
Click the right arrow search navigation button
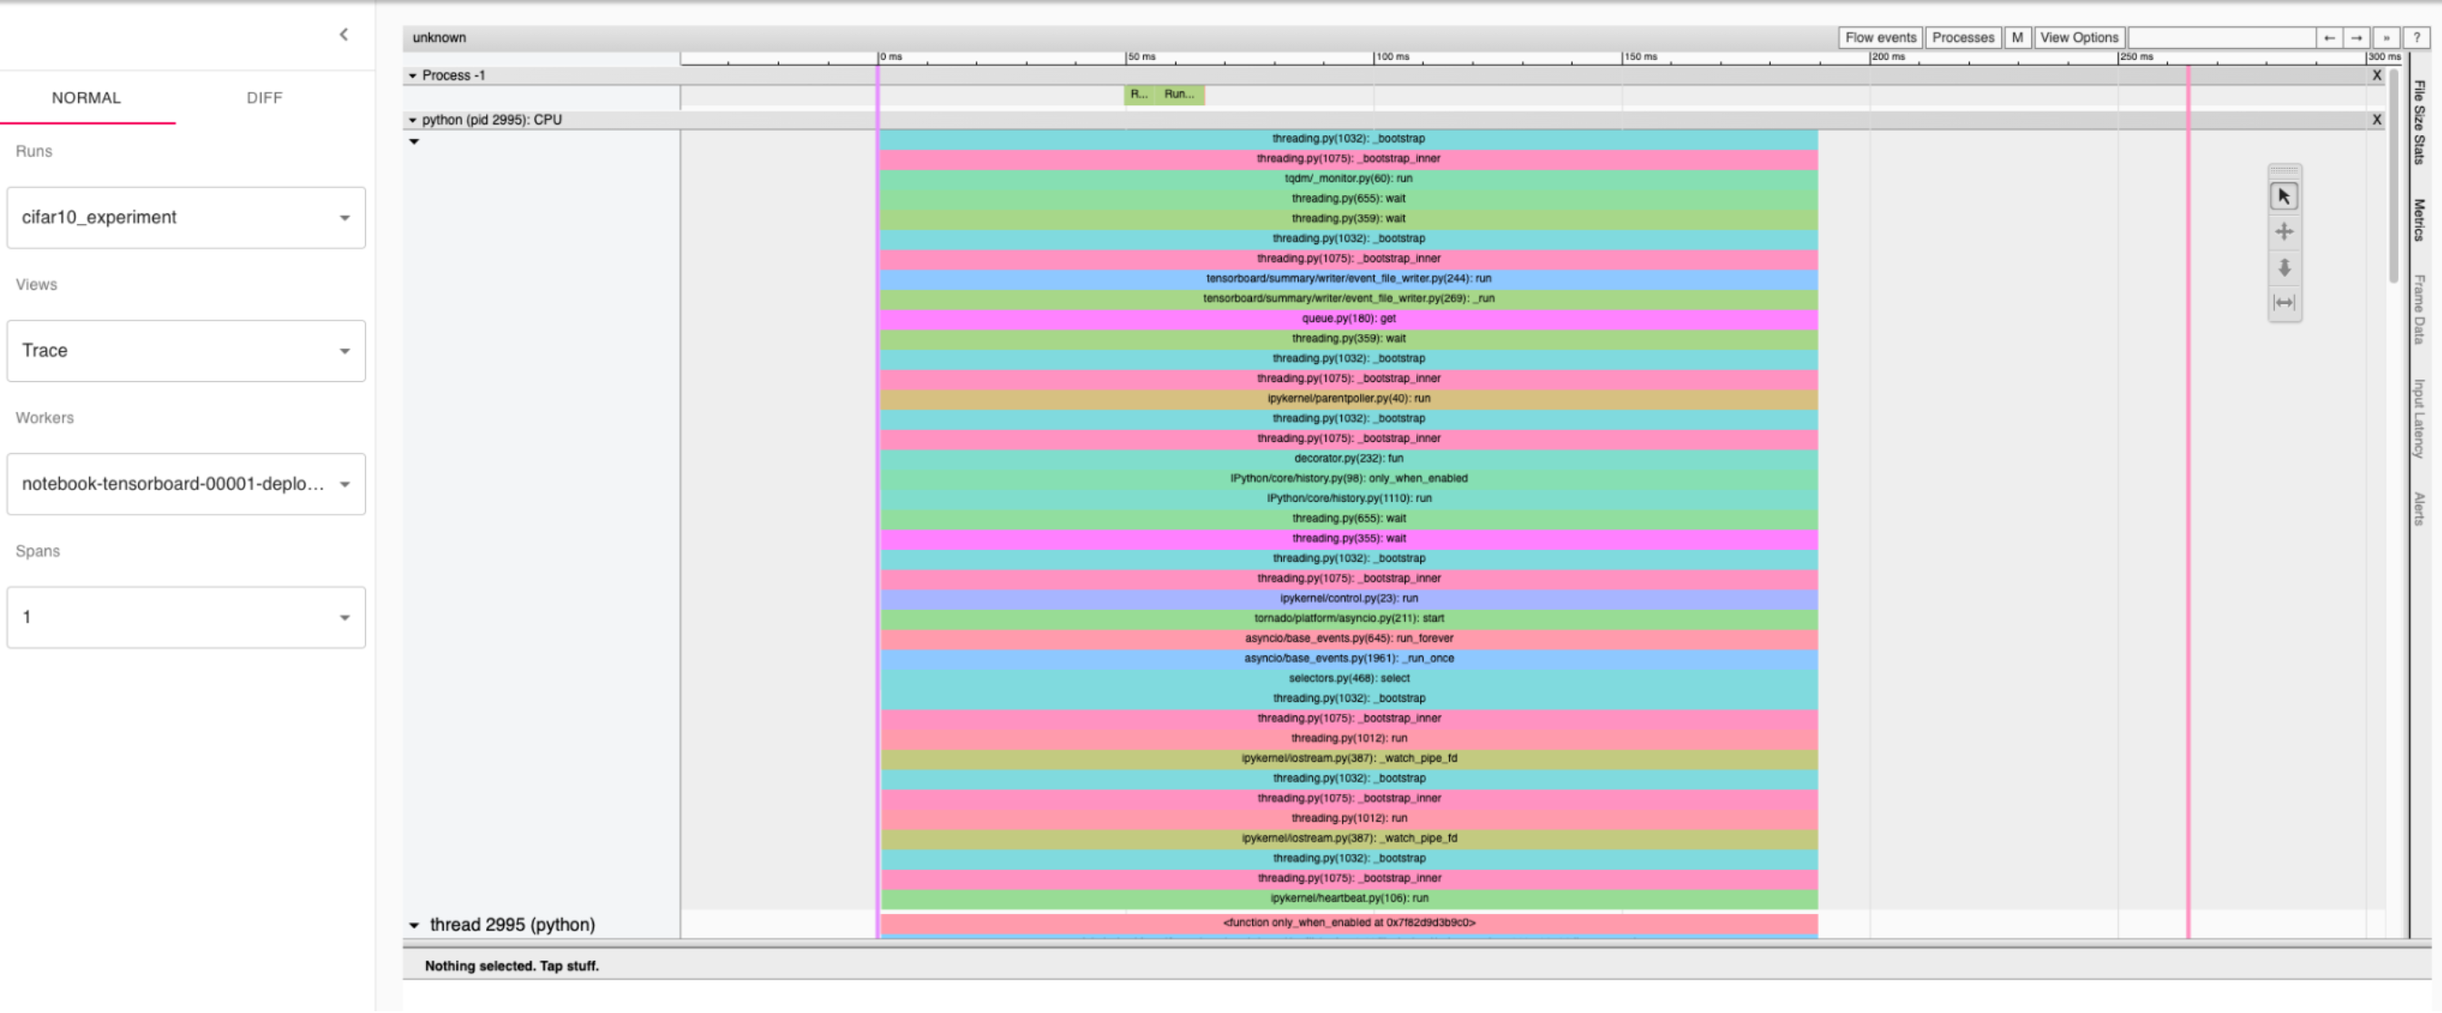(x=2356, y=38)
